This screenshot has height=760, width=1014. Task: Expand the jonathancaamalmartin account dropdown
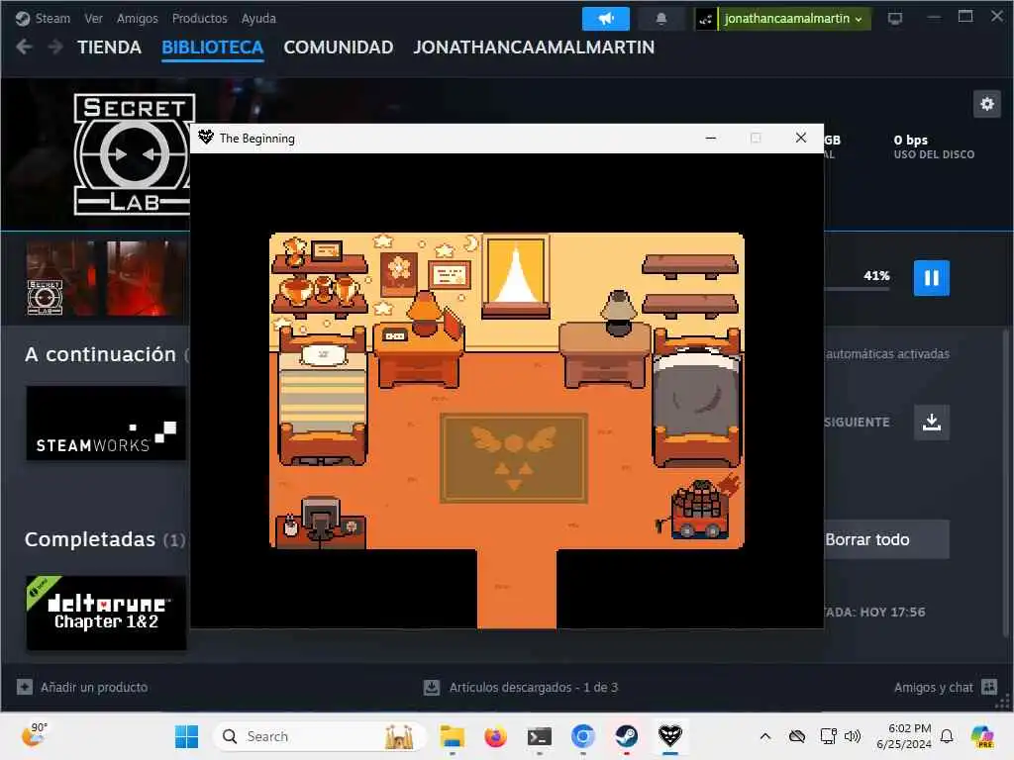point(793,18)
